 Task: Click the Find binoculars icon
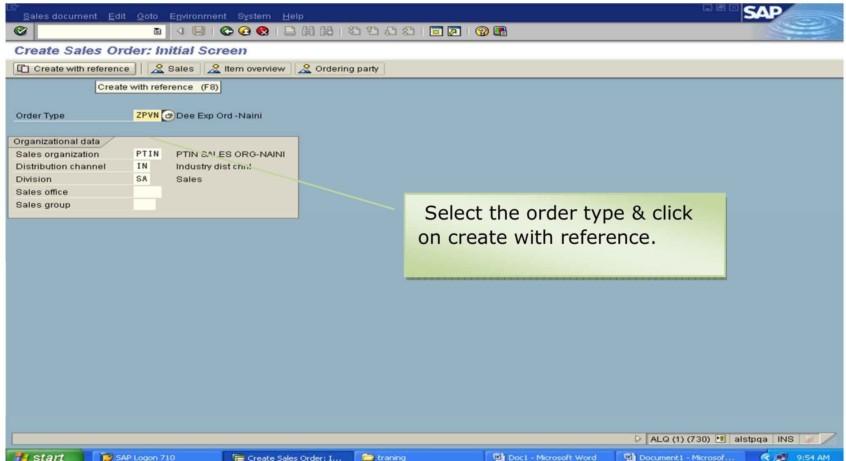point(308,31)
